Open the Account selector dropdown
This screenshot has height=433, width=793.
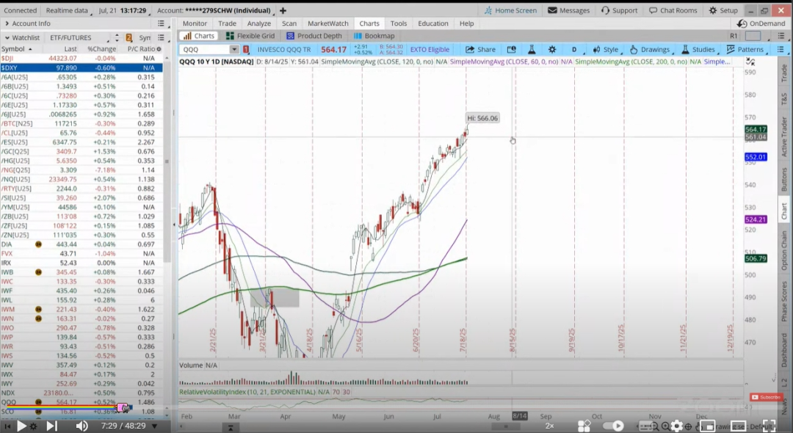click(214, 10)
